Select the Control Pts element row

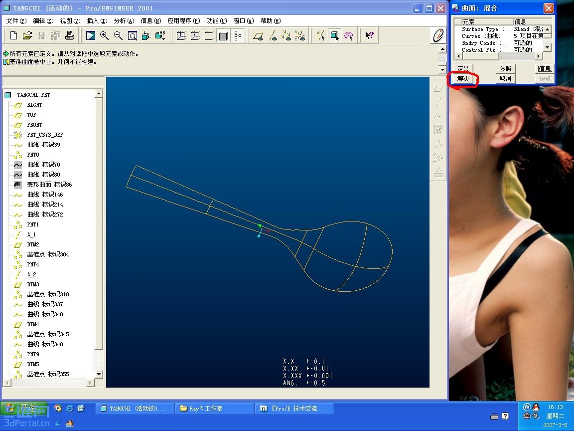[499, 50]
